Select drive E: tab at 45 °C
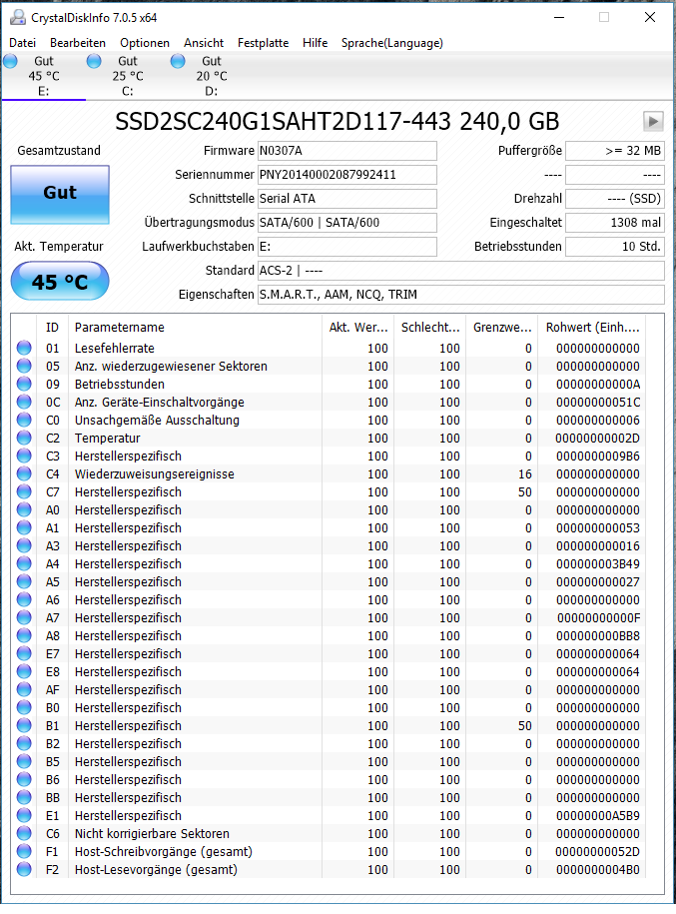The image size is (676, 914). [x=44, y=76]
